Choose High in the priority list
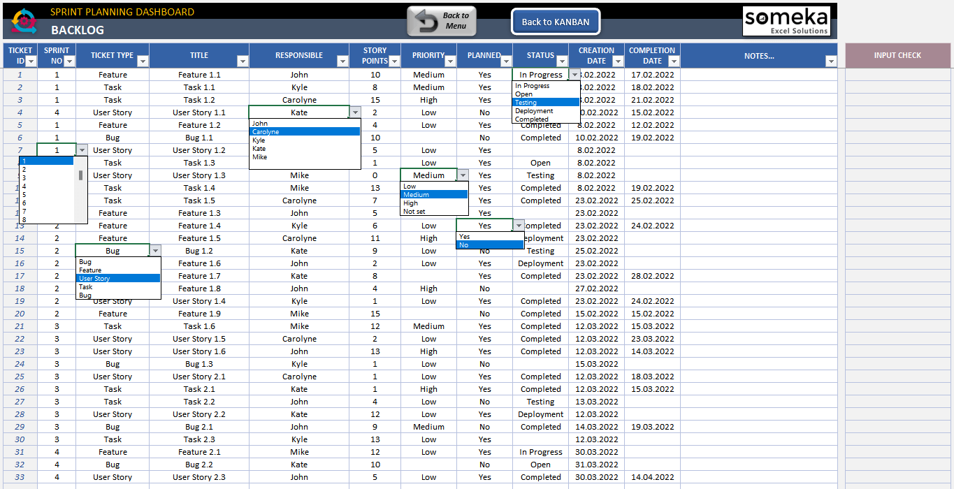This screenshot has height=489, width=954. (x=433, y=203)
